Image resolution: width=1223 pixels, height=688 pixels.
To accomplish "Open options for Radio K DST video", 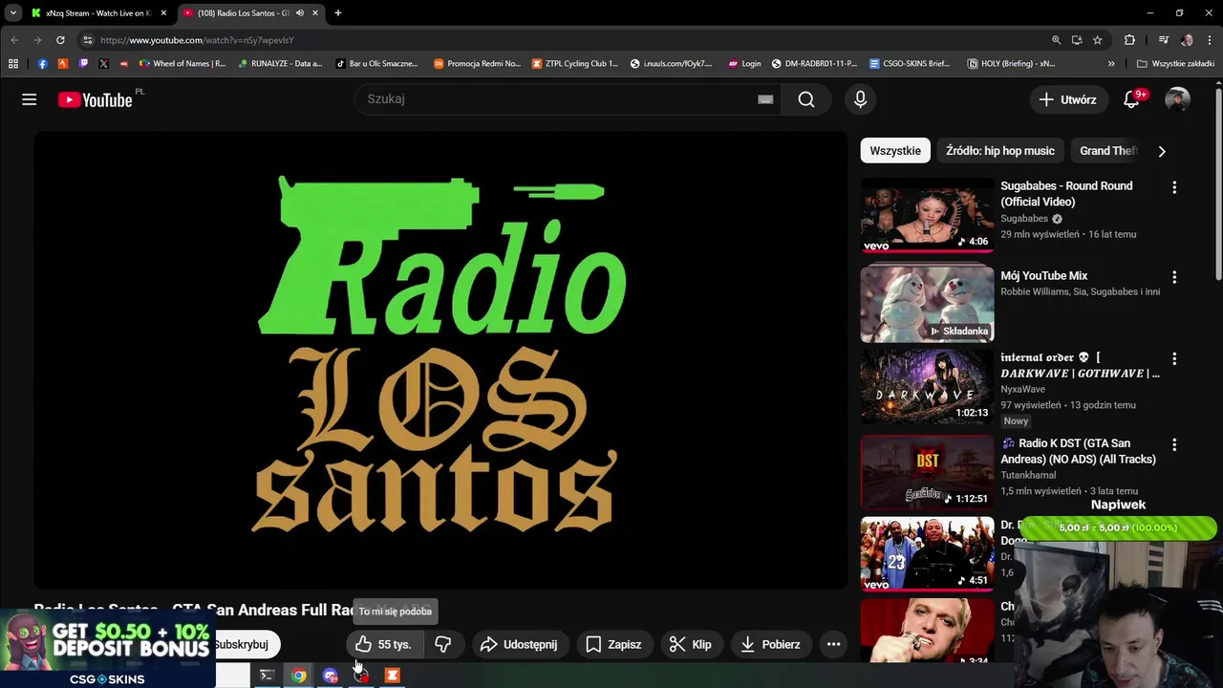I will (1174, 444).
